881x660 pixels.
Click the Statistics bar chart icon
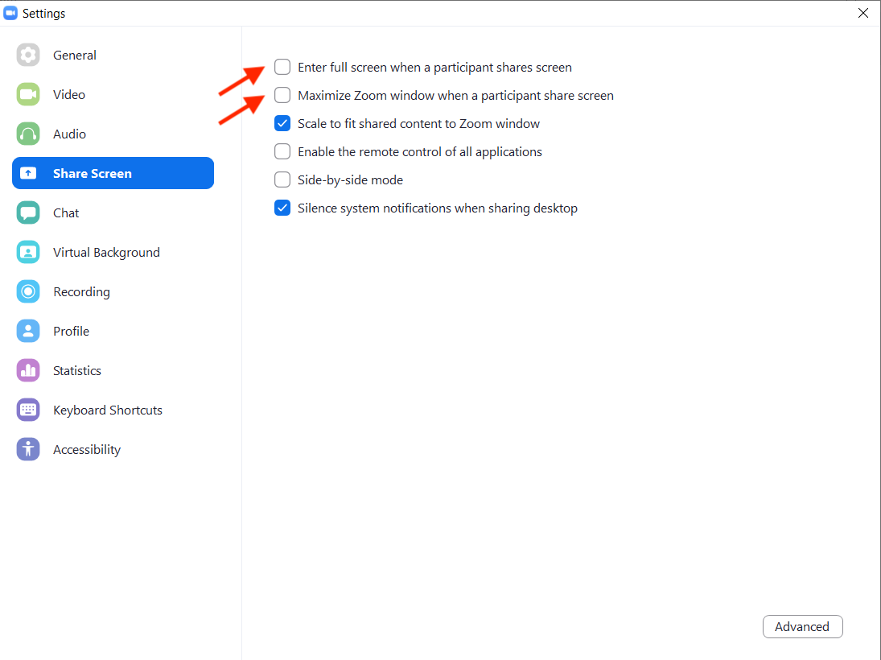click(28, 370)
